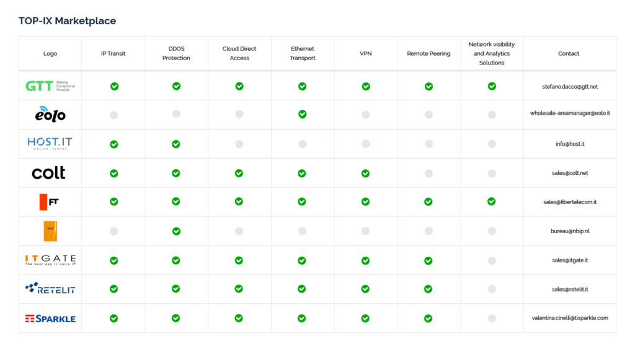Click the Cloud Direct Access header
The image size is (635, 356).
(239, 53)
